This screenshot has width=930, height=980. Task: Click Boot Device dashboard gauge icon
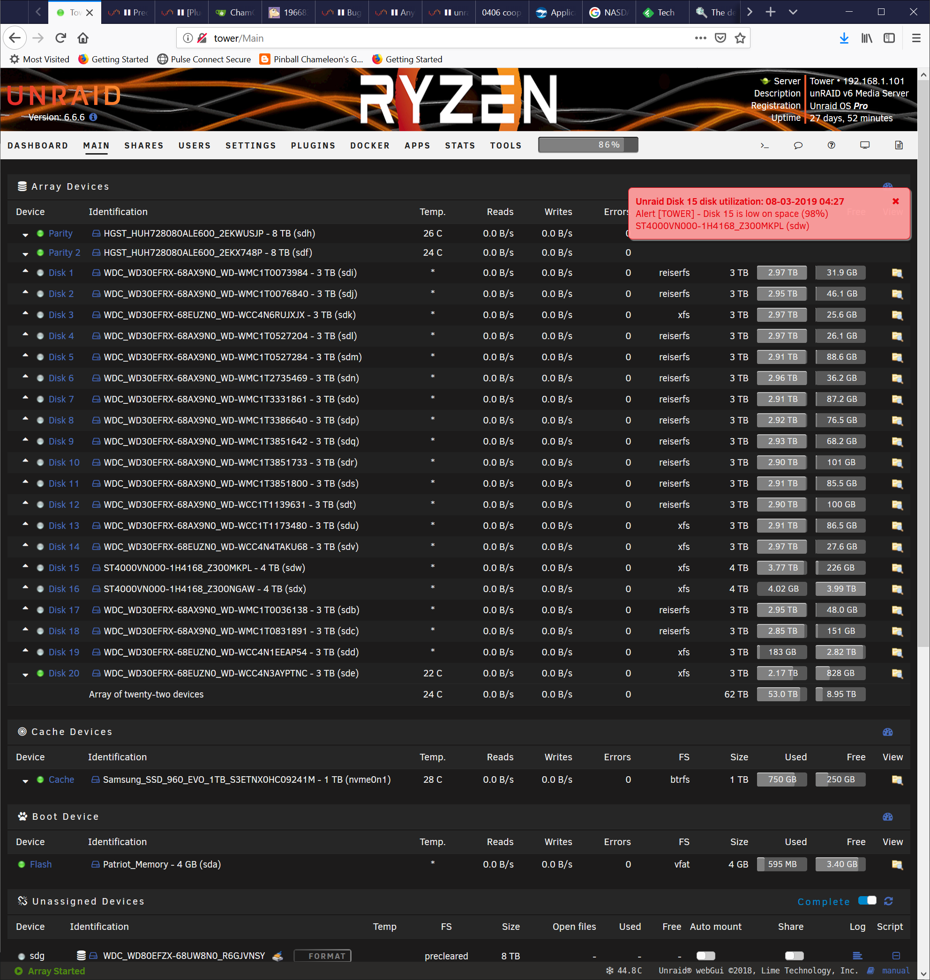click(887, 817)
